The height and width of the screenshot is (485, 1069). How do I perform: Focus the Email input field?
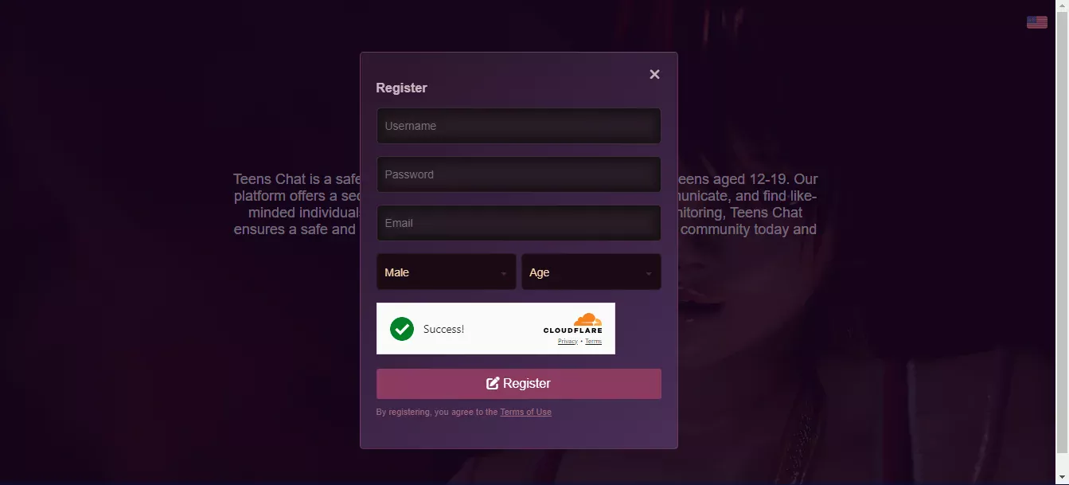coord(519,223)
